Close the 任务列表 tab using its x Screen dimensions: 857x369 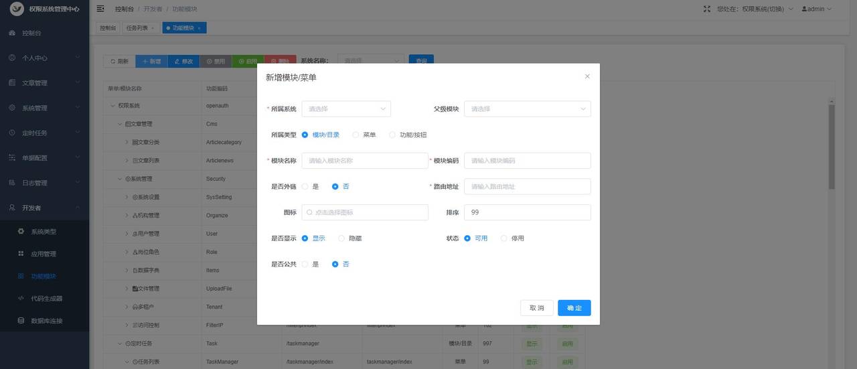pos(152,28)
